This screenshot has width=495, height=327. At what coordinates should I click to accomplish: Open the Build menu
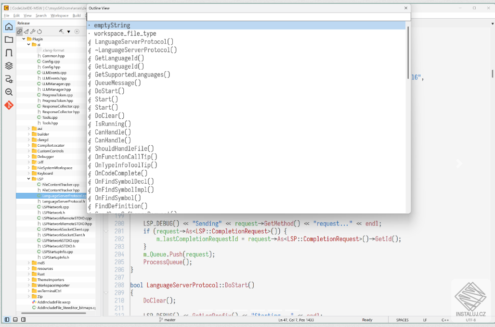77,15
